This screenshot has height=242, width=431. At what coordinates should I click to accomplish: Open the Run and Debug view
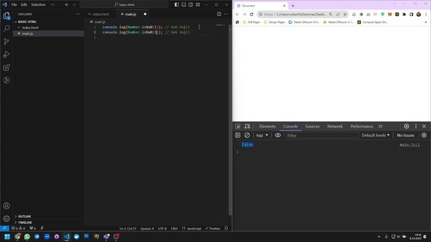tap(6, 54)
